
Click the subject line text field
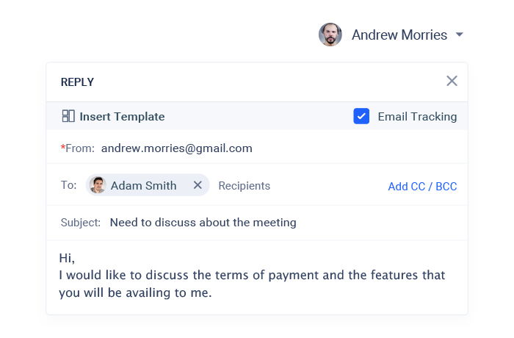tap(203, 223)
